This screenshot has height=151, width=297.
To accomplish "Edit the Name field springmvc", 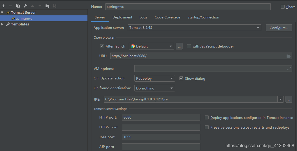I will click(x=188, y=7).
